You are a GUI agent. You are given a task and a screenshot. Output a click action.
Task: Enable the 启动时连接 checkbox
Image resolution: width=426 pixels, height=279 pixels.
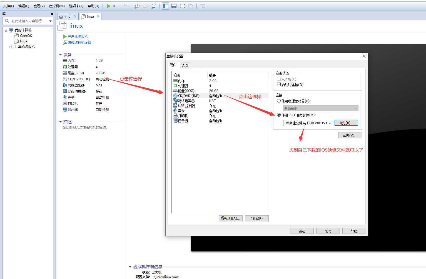pos(279,85)
